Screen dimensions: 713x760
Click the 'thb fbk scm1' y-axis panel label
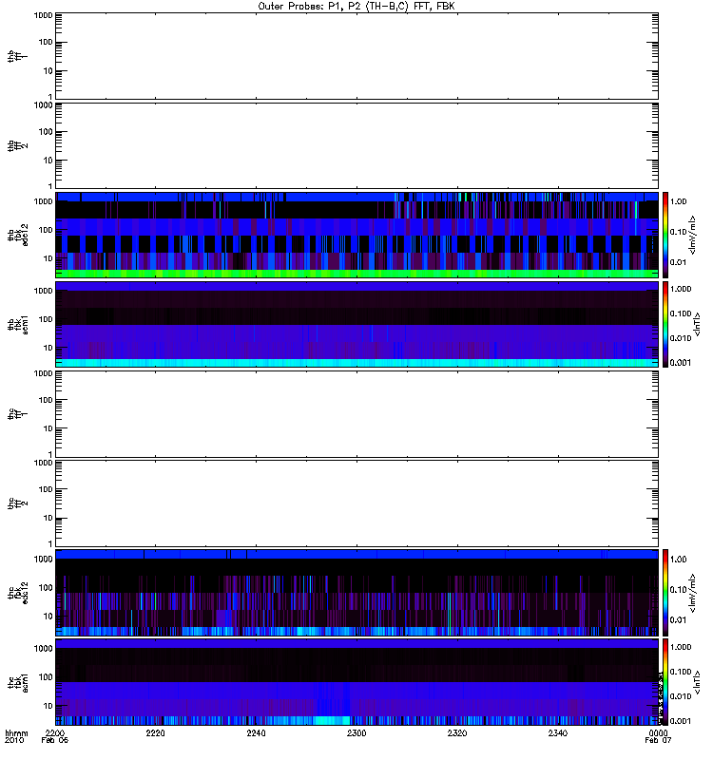(17, 324)
